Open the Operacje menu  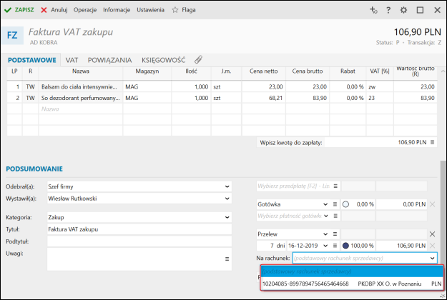(85, 10)
